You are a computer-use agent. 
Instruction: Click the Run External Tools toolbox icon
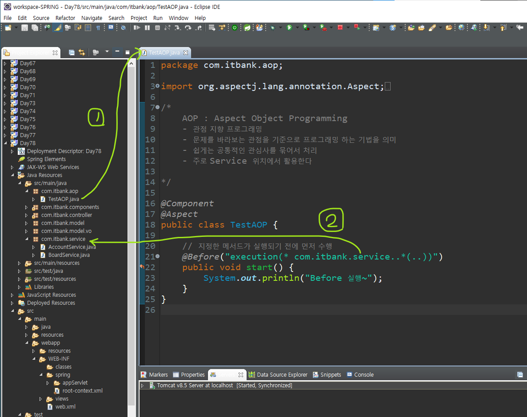pyautogui.click(x=323, y=28)
